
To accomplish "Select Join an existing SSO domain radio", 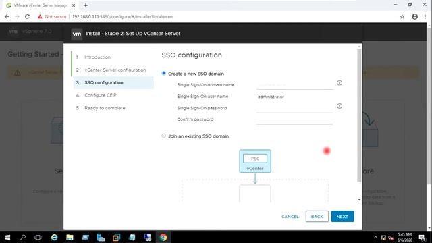I will point(163,136).
